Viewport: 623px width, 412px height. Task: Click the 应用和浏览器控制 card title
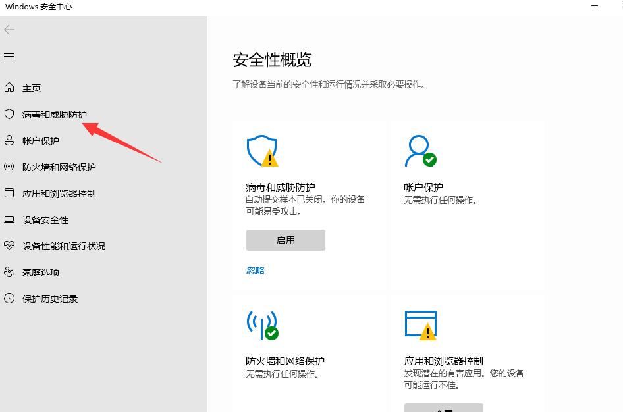[443, 361]
